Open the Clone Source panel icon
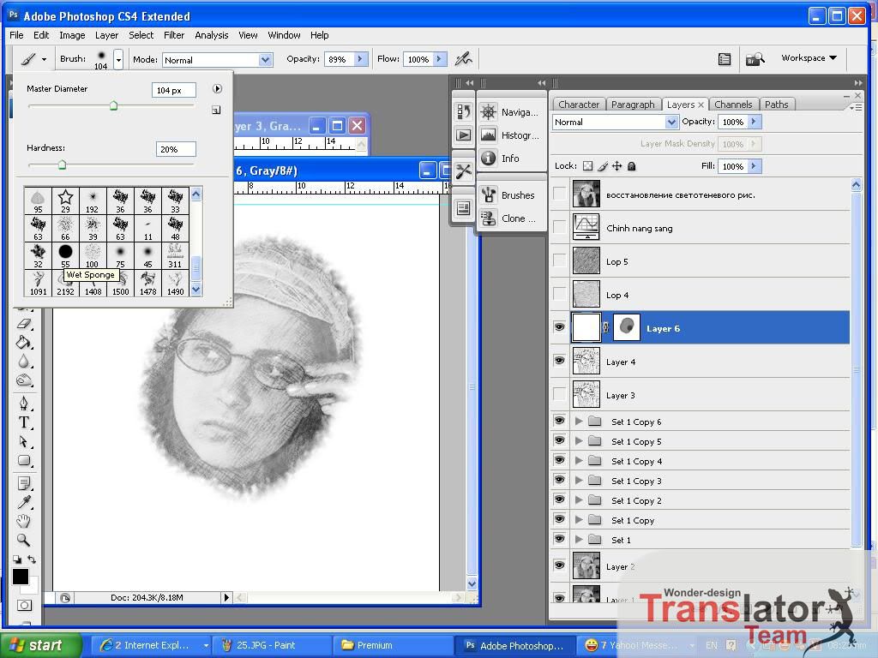This screenshot has width=878, height=658. [x=488, y=218]
